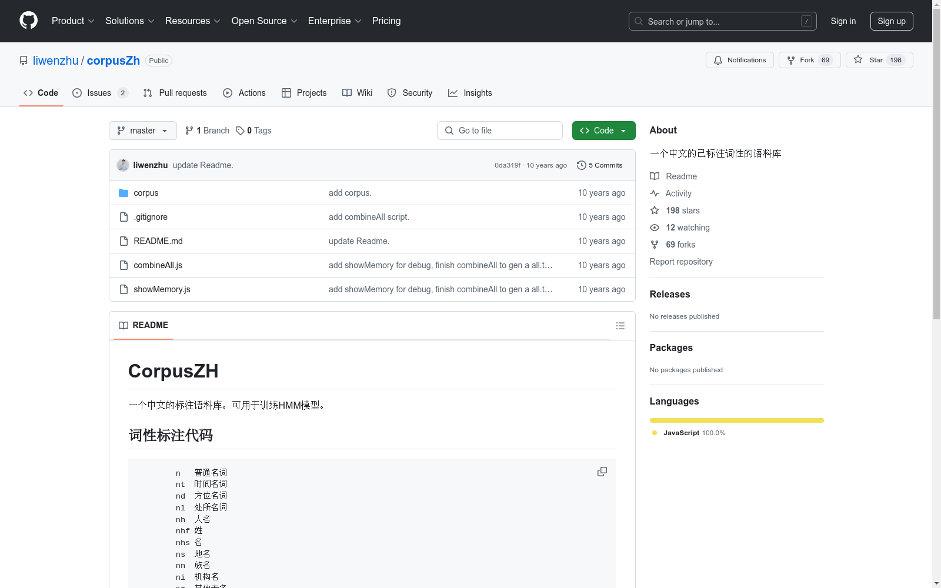Open the Code tab
The height and width of the screenshot is (588, 941).
coord(41,93)
